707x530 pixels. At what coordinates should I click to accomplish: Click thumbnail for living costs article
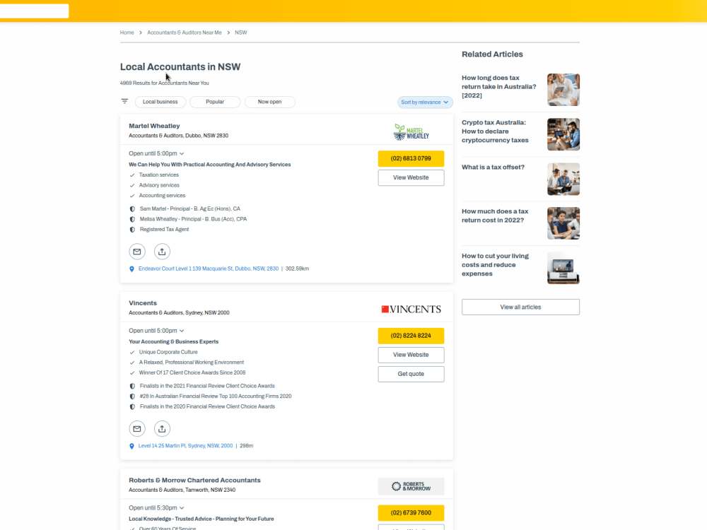pyautogui.click(x=563, y=268)
